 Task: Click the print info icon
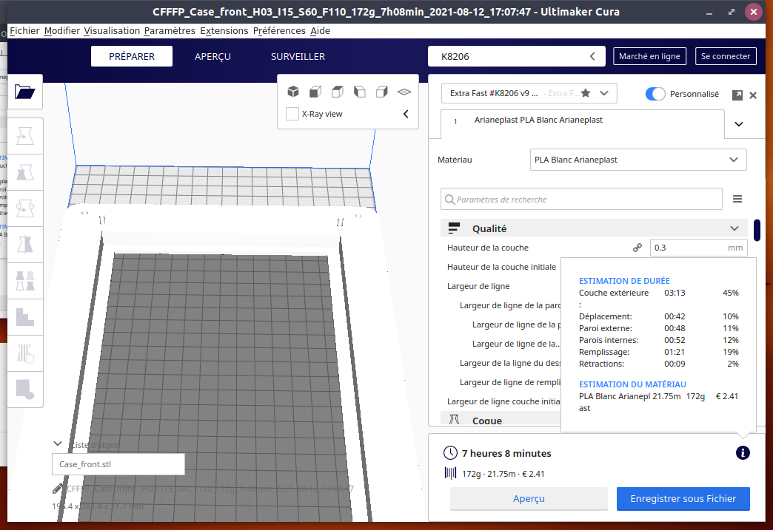click(x=743, y=452)
